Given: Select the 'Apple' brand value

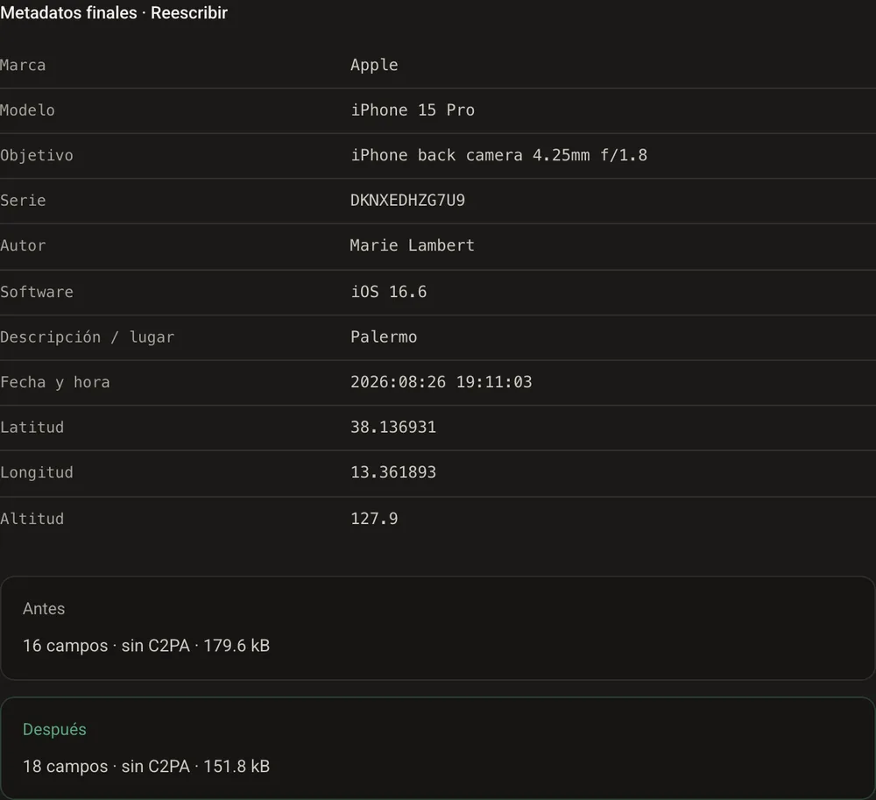Looking at the screenshot, I should coord(374,66).
